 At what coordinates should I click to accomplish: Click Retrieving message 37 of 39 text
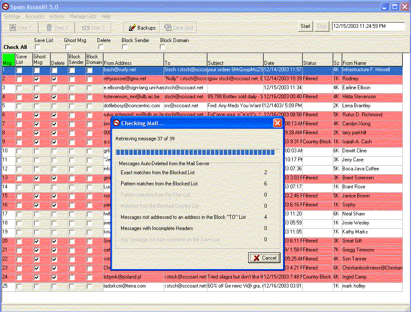tap(145, 139)
